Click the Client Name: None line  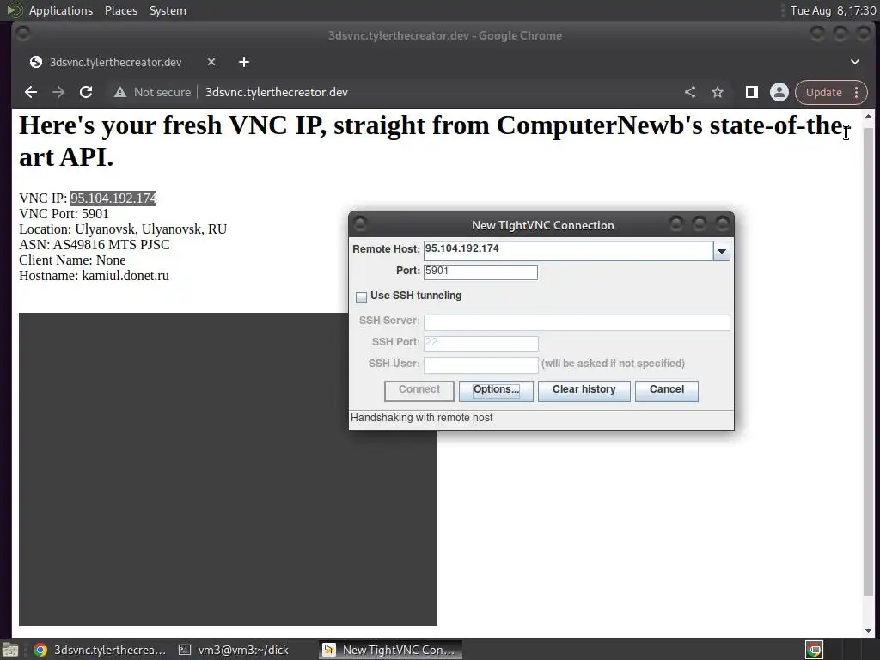72,260
